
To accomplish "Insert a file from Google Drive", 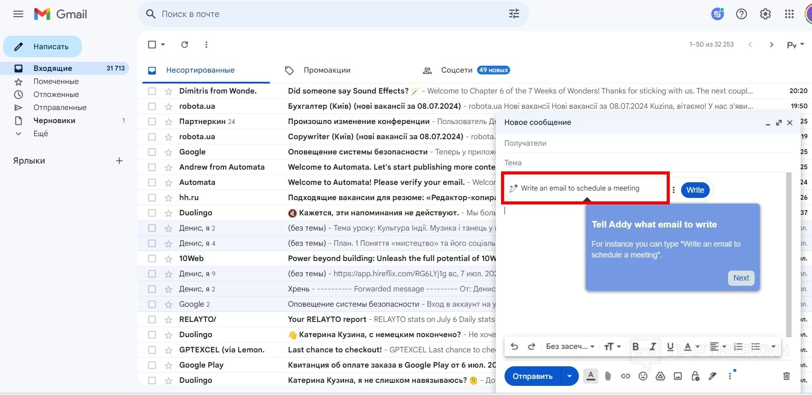I will [x=660, y=376].
